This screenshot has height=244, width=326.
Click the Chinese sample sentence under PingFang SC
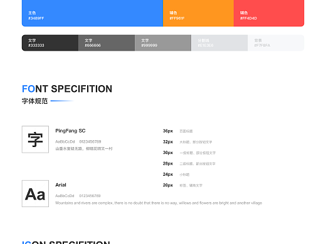pos(84,149)
